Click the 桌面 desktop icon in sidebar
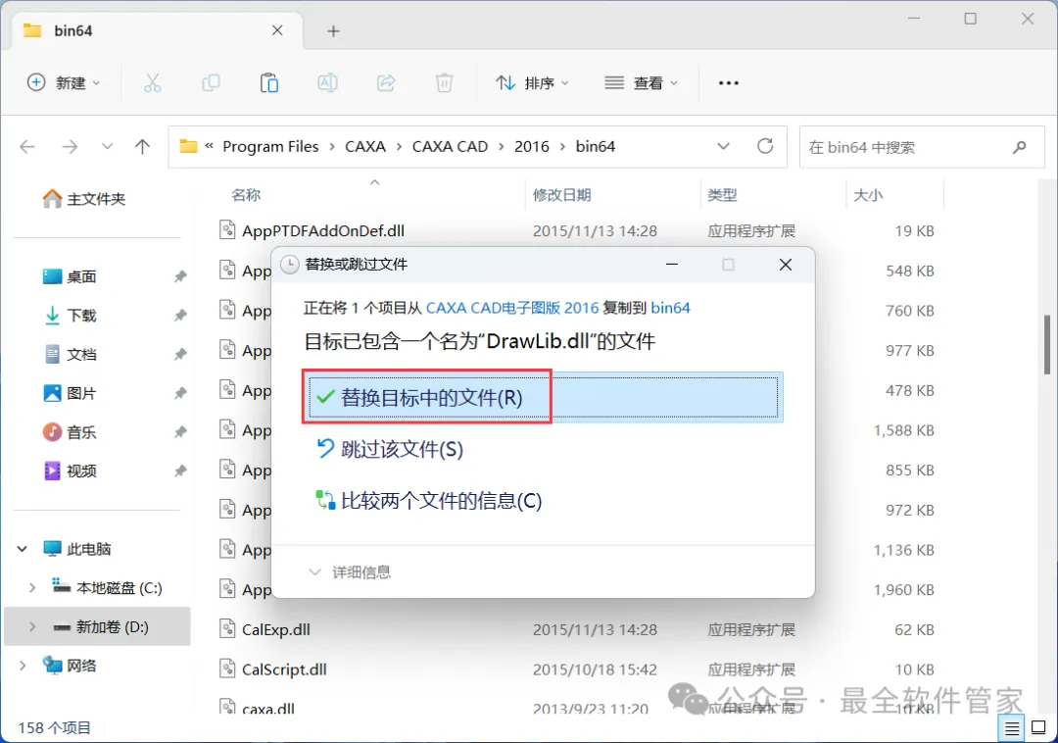Image resolution: width=1058 pixels, height=743 pixels. point(52,276)
